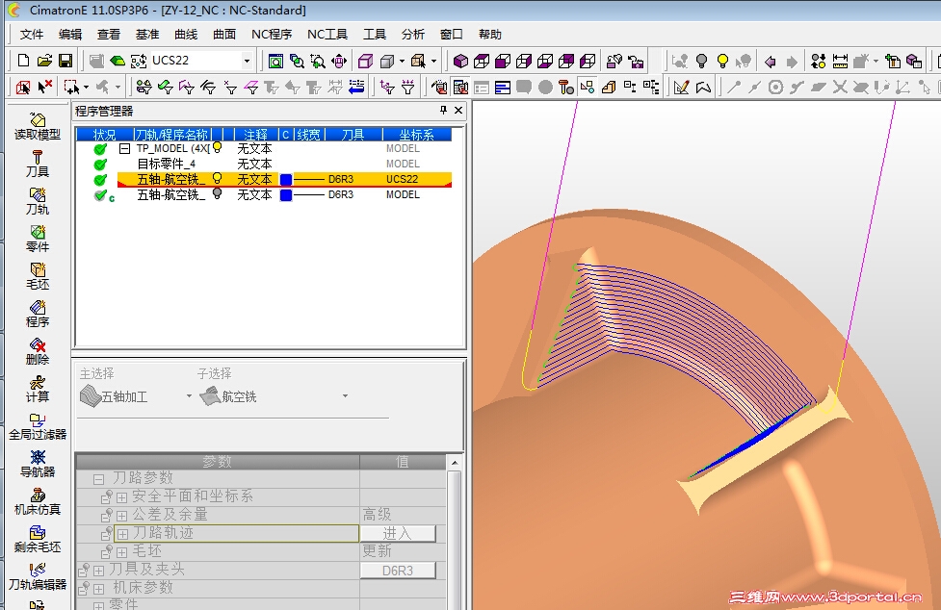Open the 编辑 menu

click(70, 34)
